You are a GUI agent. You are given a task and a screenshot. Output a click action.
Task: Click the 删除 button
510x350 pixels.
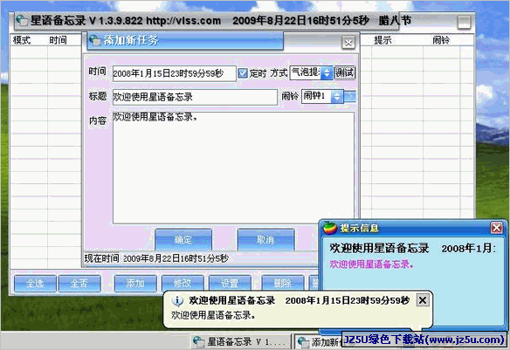tap(283, 284)
